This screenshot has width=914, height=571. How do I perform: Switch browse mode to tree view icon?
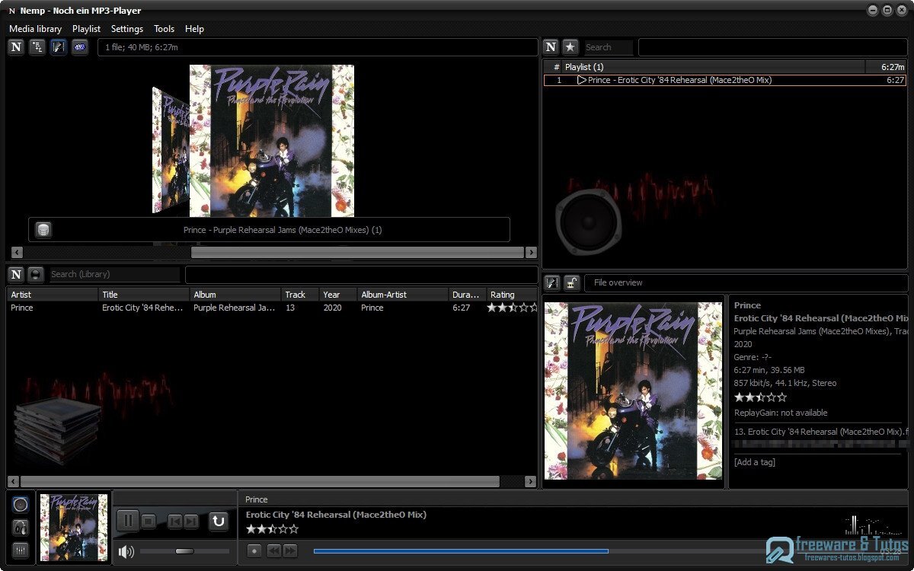pyautogui.click(x=37, y=47)
